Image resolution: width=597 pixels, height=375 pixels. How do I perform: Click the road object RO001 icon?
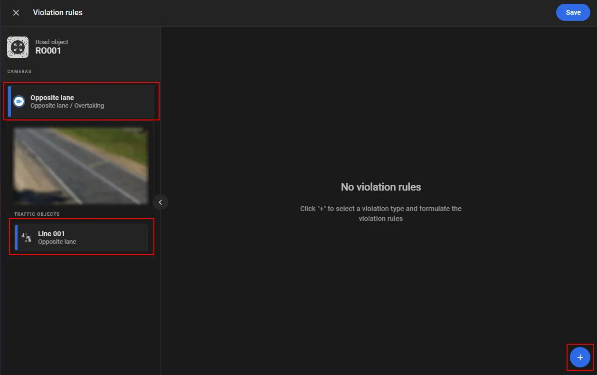pos(18,47)
